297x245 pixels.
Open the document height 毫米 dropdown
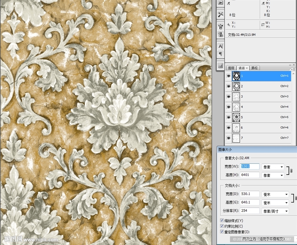(x=275, y=202)
